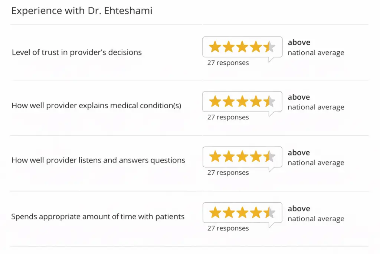The image size is (380, 254).
Task: Click the "Experience with Dr. Ehteshami" heading
Action: point(82,11)
